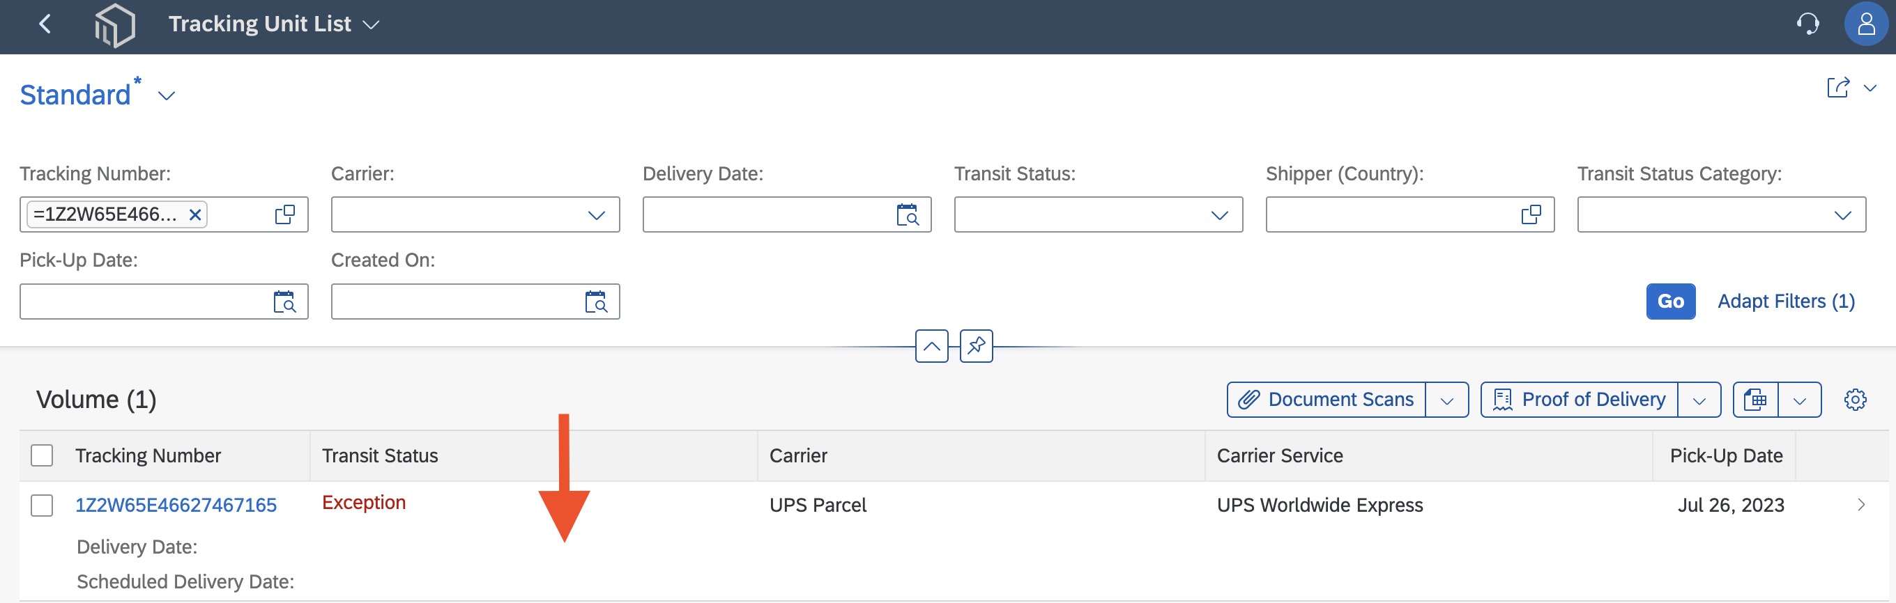Expand the Proof of Delivery options arrow

coord(1699,399)
